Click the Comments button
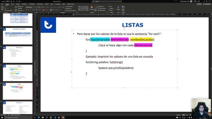The image size is (212, 119). click(207, 4)
